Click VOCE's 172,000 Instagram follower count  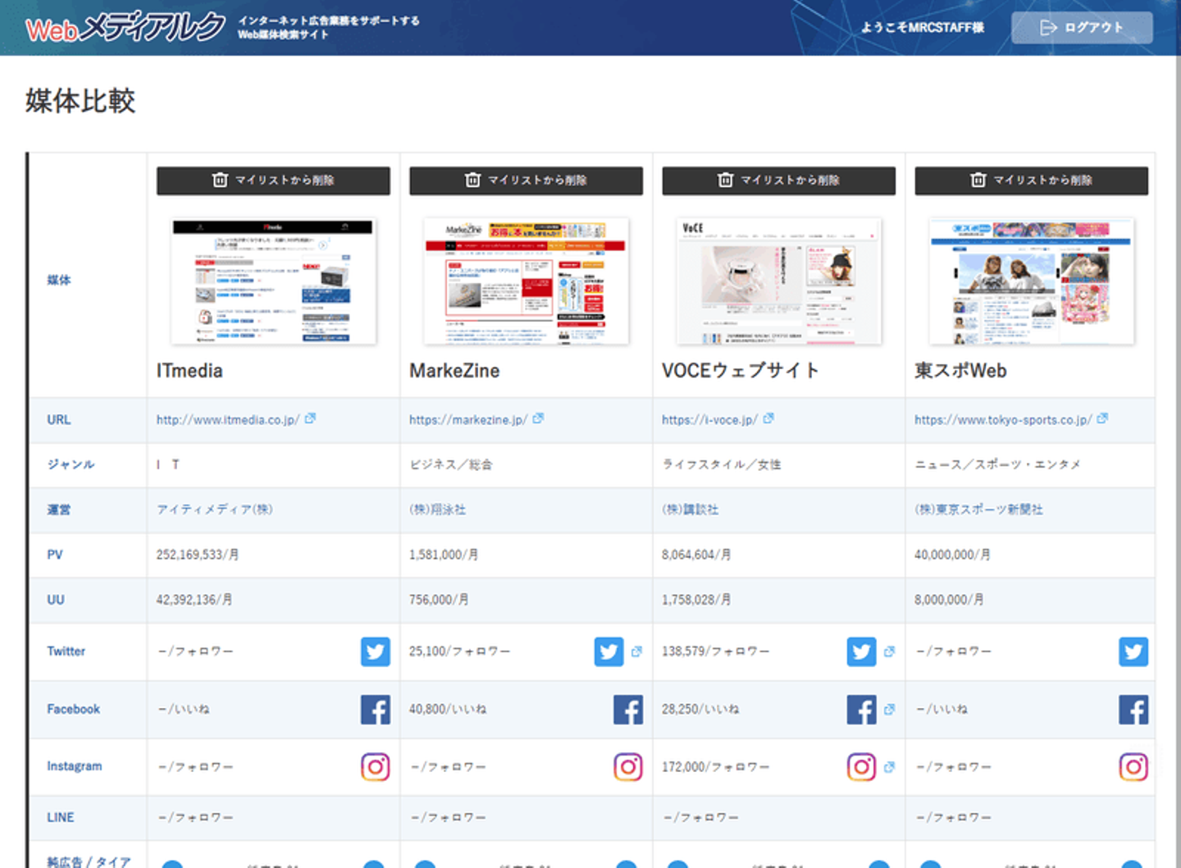coord(716,767)
